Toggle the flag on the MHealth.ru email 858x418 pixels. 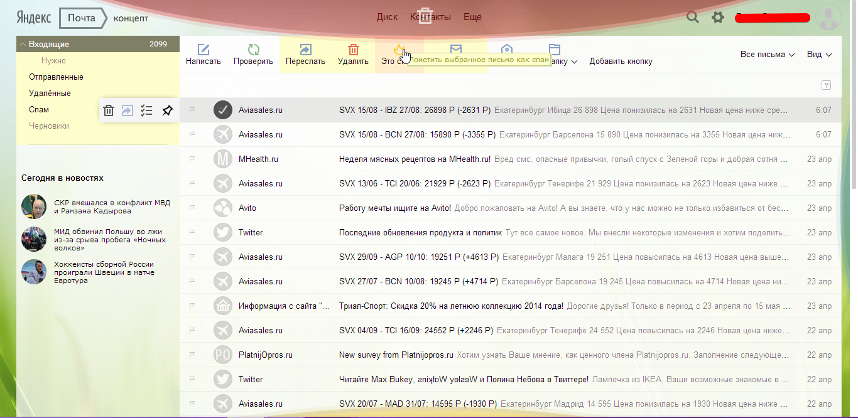pos(192,159)
